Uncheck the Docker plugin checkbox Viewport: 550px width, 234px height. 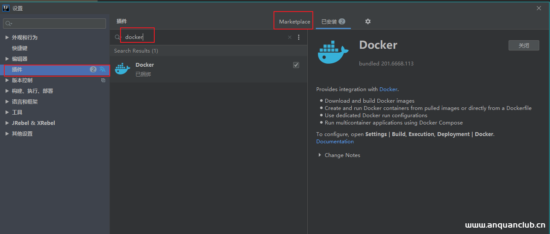point(296,65)
